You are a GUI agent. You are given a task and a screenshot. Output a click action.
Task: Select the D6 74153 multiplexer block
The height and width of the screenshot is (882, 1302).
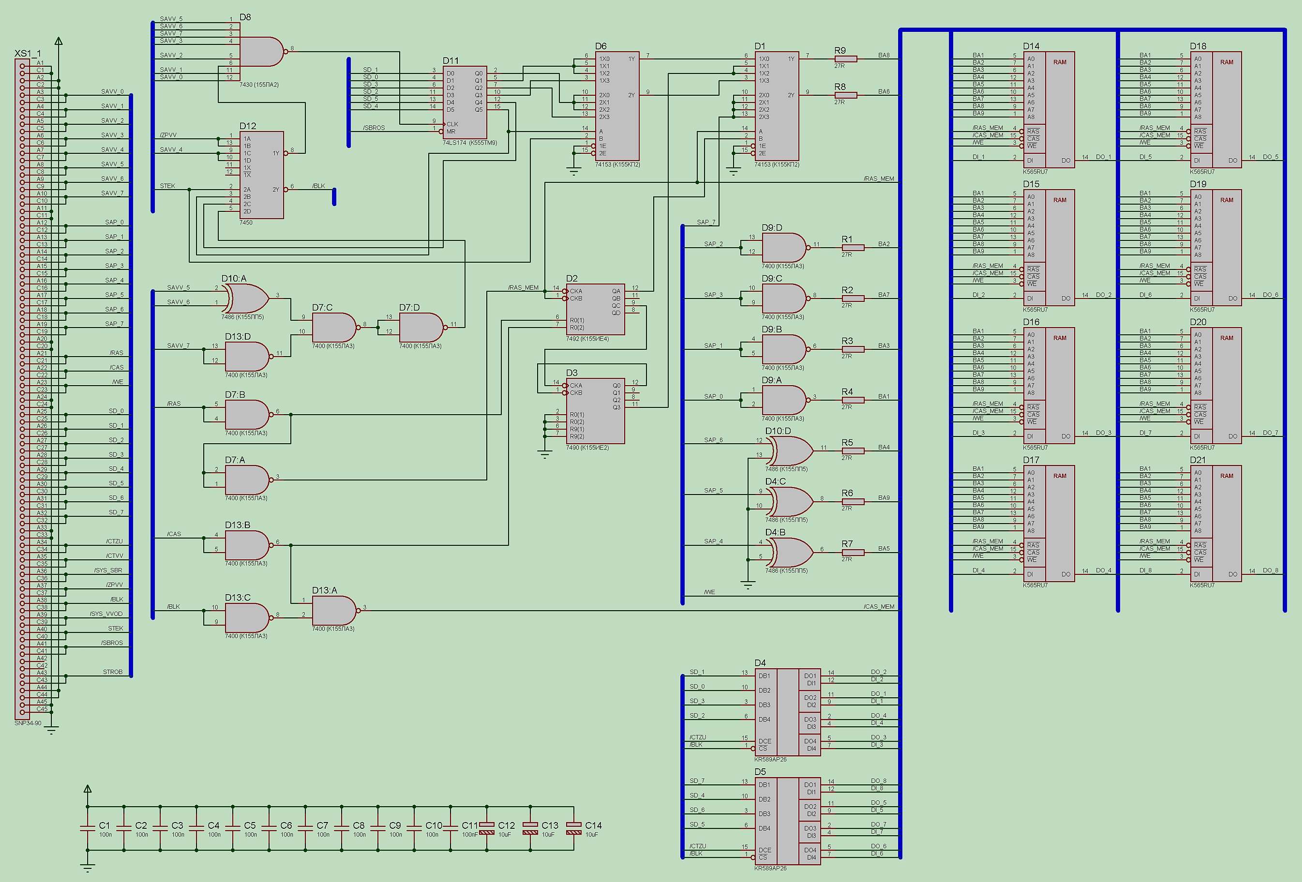[x=617, y=106]
